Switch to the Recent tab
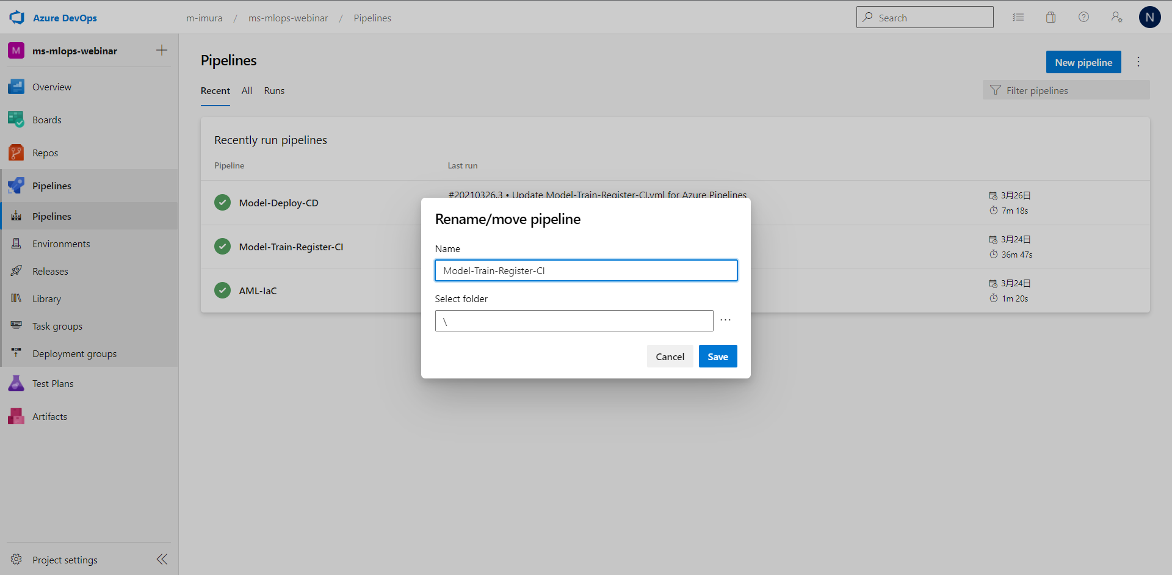Screen dimensions: 1172x575 tap(215, 91)
